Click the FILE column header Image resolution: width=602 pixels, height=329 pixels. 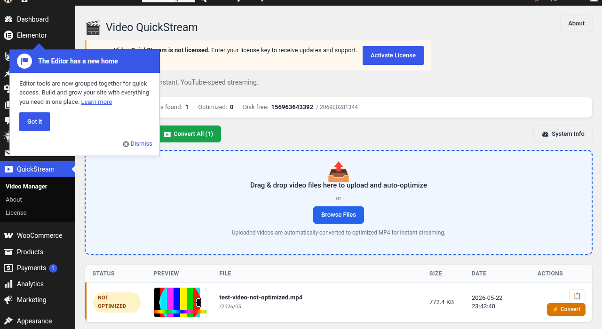(x=225, y=274)
